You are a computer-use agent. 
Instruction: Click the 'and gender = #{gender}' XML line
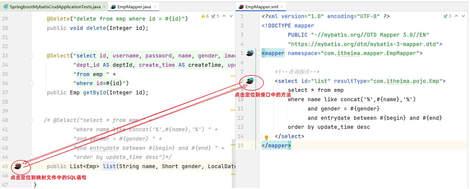[x=344, y=109]
